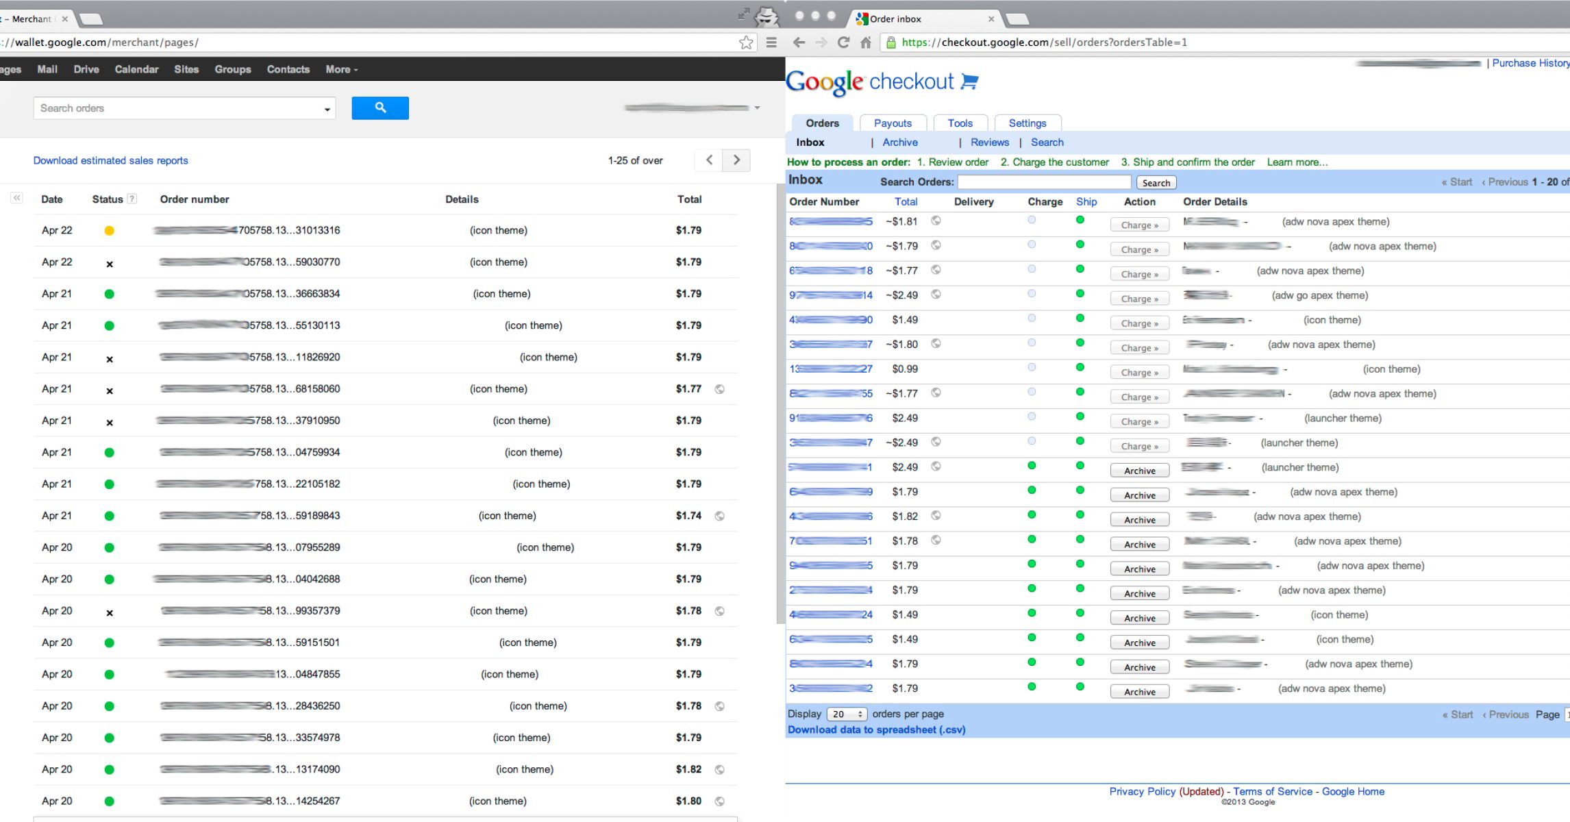The height and width of the screenshot is (822, 1570).
Task: Collapse sidebar double-chevron icon
Action: pos(17,199)
